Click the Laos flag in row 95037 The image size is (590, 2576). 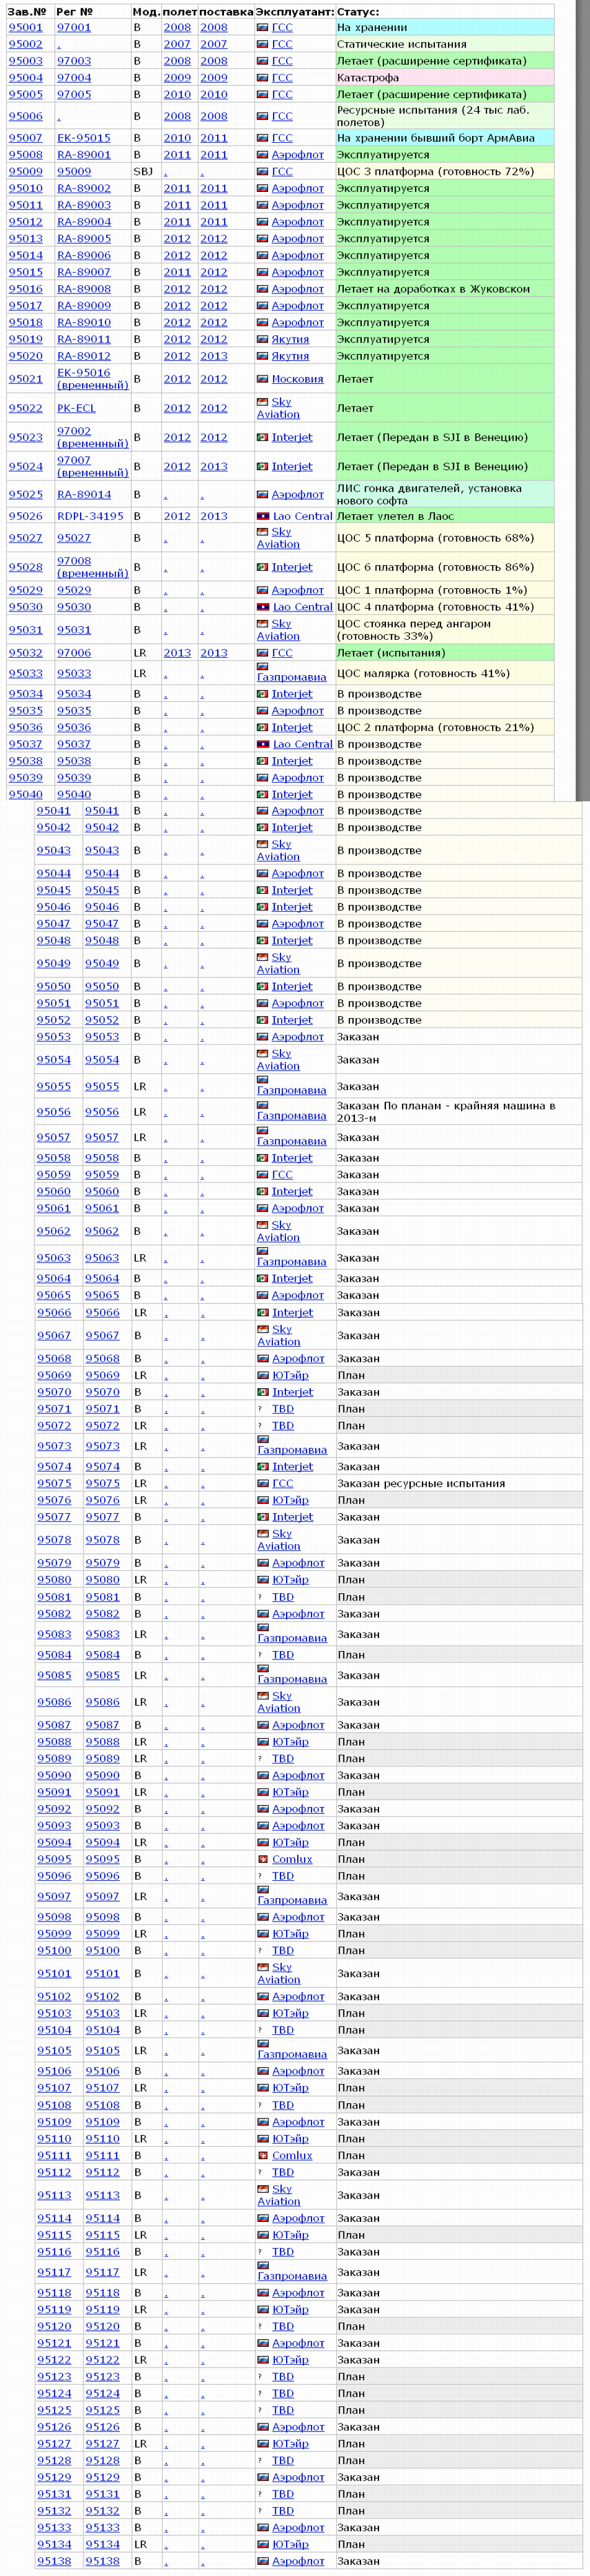(263, 744)
